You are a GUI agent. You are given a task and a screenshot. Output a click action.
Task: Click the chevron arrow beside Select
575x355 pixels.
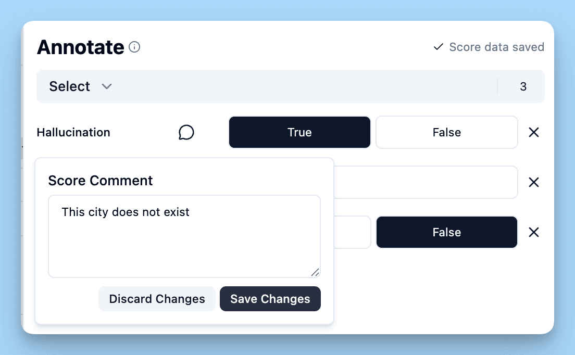point(107,86)
